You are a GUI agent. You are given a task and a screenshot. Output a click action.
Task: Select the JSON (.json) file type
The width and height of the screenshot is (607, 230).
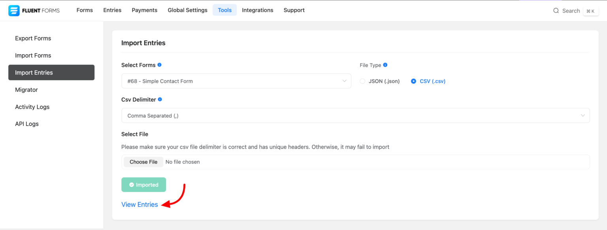[x=362, y=81]
